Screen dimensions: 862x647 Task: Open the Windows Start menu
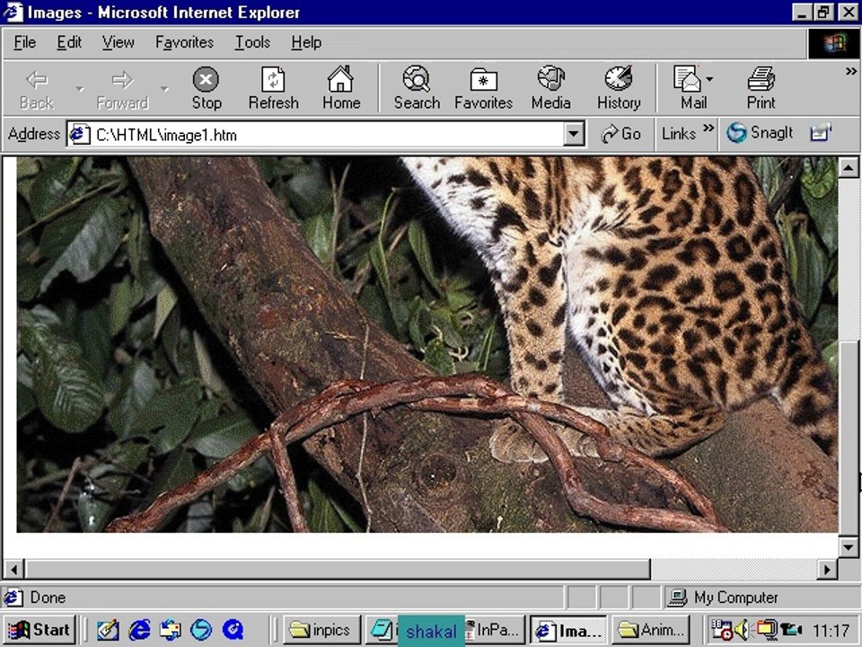(x=39, y=630)
